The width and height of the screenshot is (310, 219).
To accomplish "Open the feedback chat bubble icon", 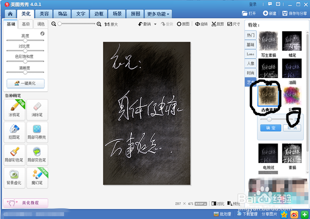I will pyautogui.click(x=270, y=4).
